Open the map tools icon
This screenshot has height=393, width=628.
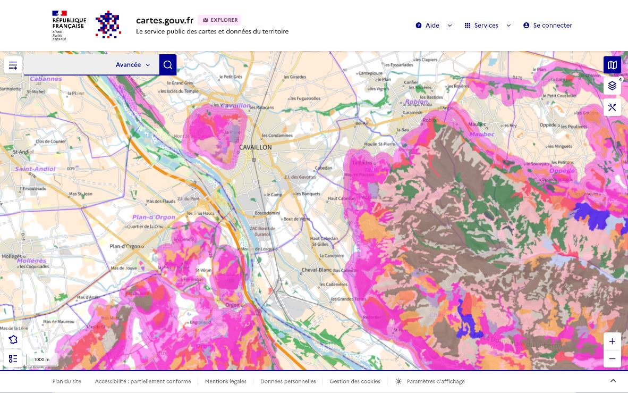pyautogui.click(x=612, y=107)
